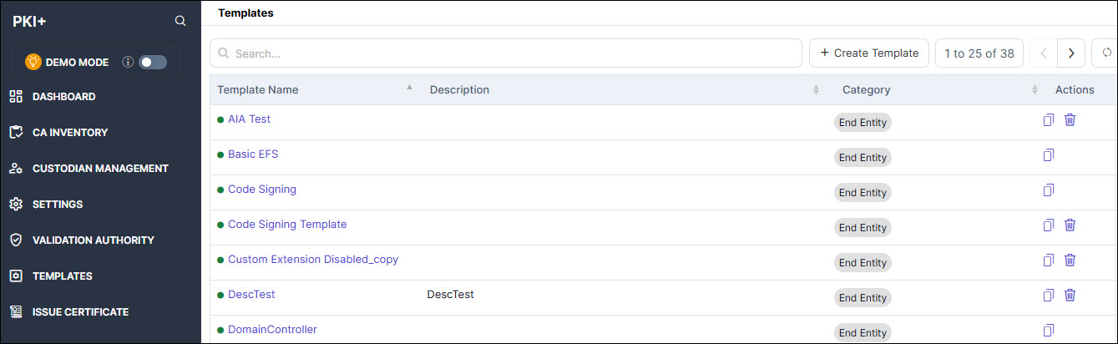Click the Create Template button
Viewport: 1118px width, 344px height.
pyautogui.click(x=869, y=53)
